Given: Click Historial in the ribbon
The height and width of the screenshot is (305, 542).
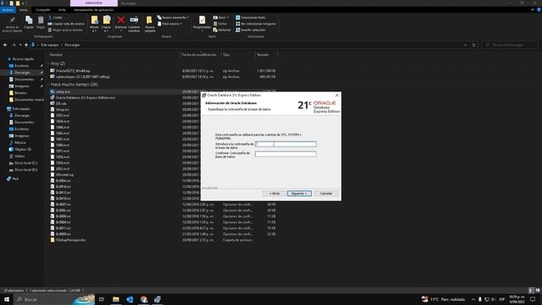Looking at the screenshot, I should pos(222,30).
